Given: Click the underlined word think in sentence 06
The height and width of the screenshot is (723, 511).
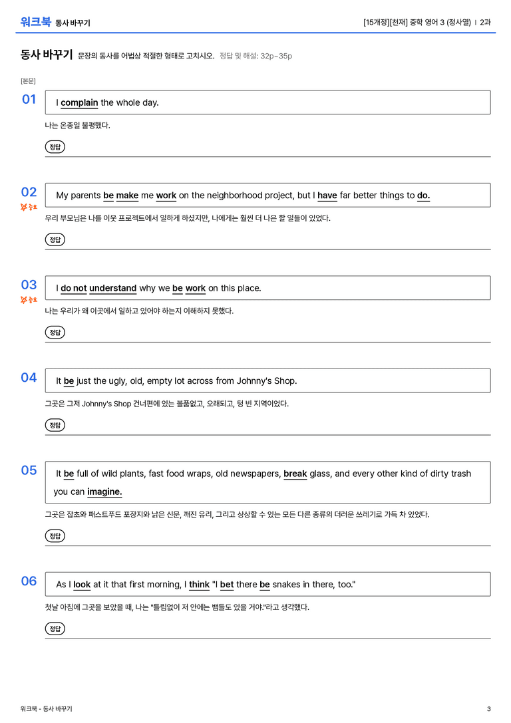Looking at the screenshot, I should [x=199, y=585].
